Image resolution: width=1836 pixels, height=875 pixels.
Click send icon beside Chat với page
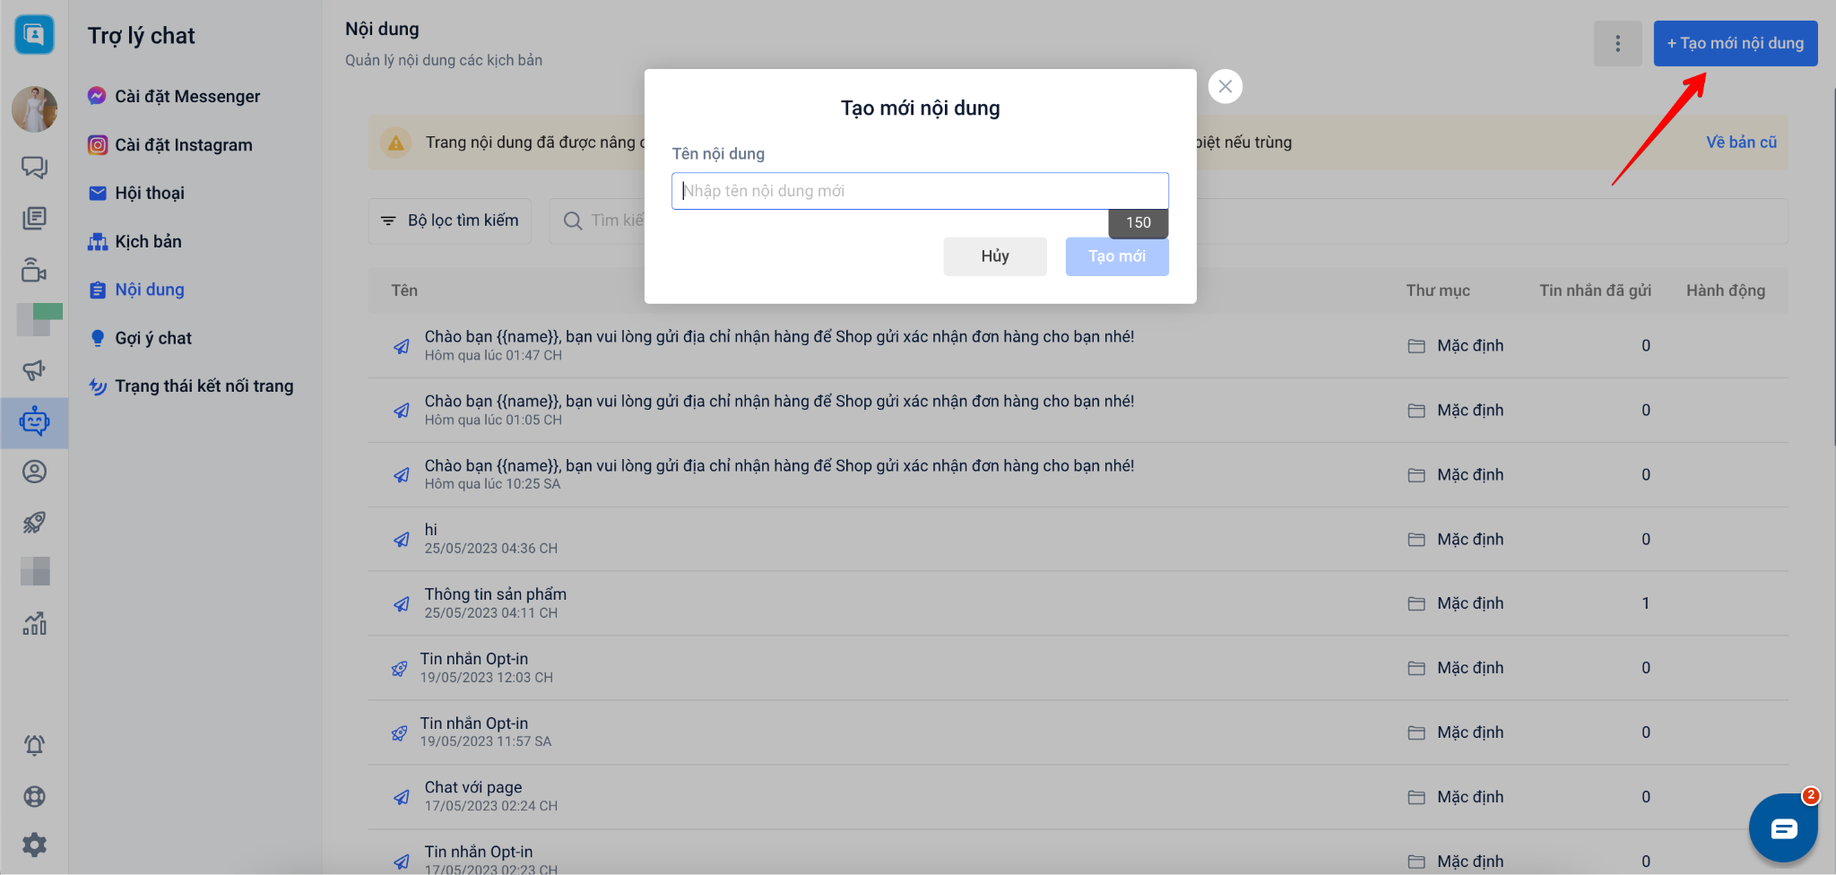click(402, 797)
